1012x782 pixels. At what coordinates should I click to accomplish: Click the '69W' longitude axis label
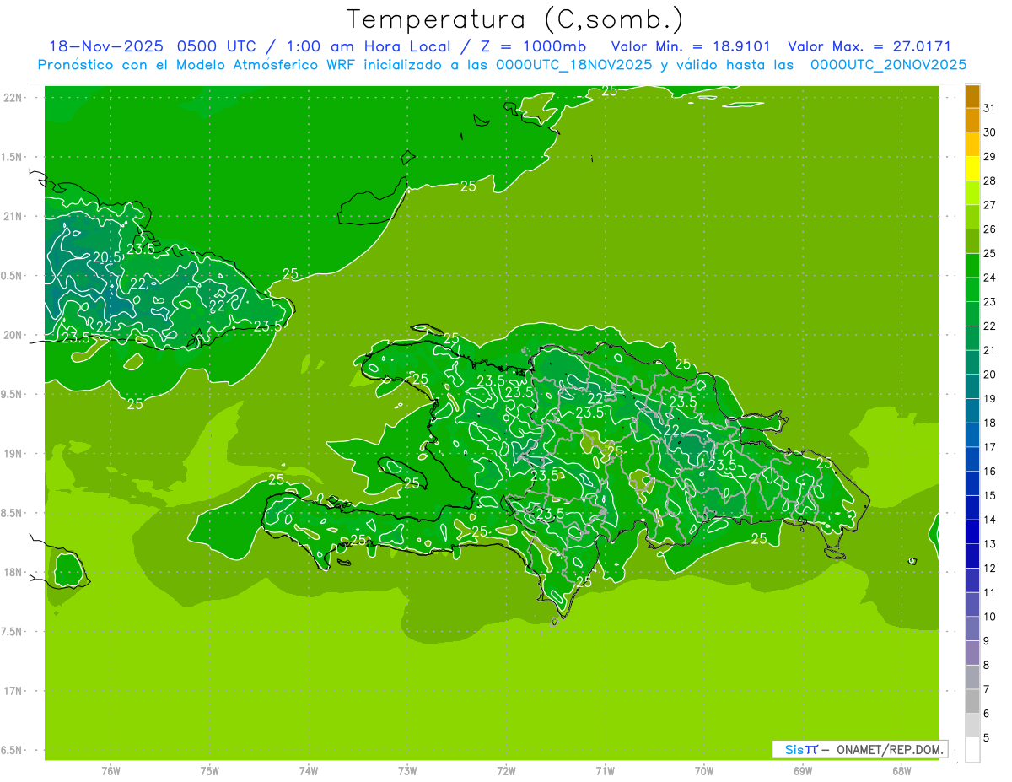[803, 770]
